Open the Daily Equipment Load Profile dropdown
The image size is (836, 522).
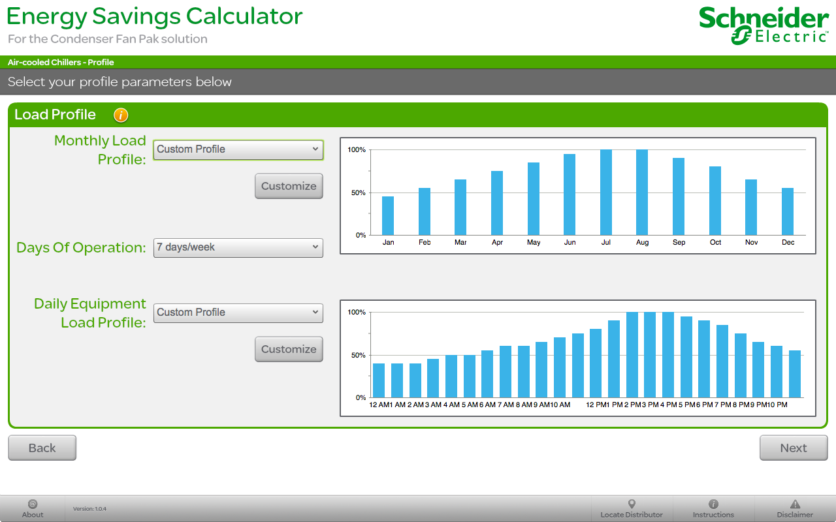tap(238, 313)
